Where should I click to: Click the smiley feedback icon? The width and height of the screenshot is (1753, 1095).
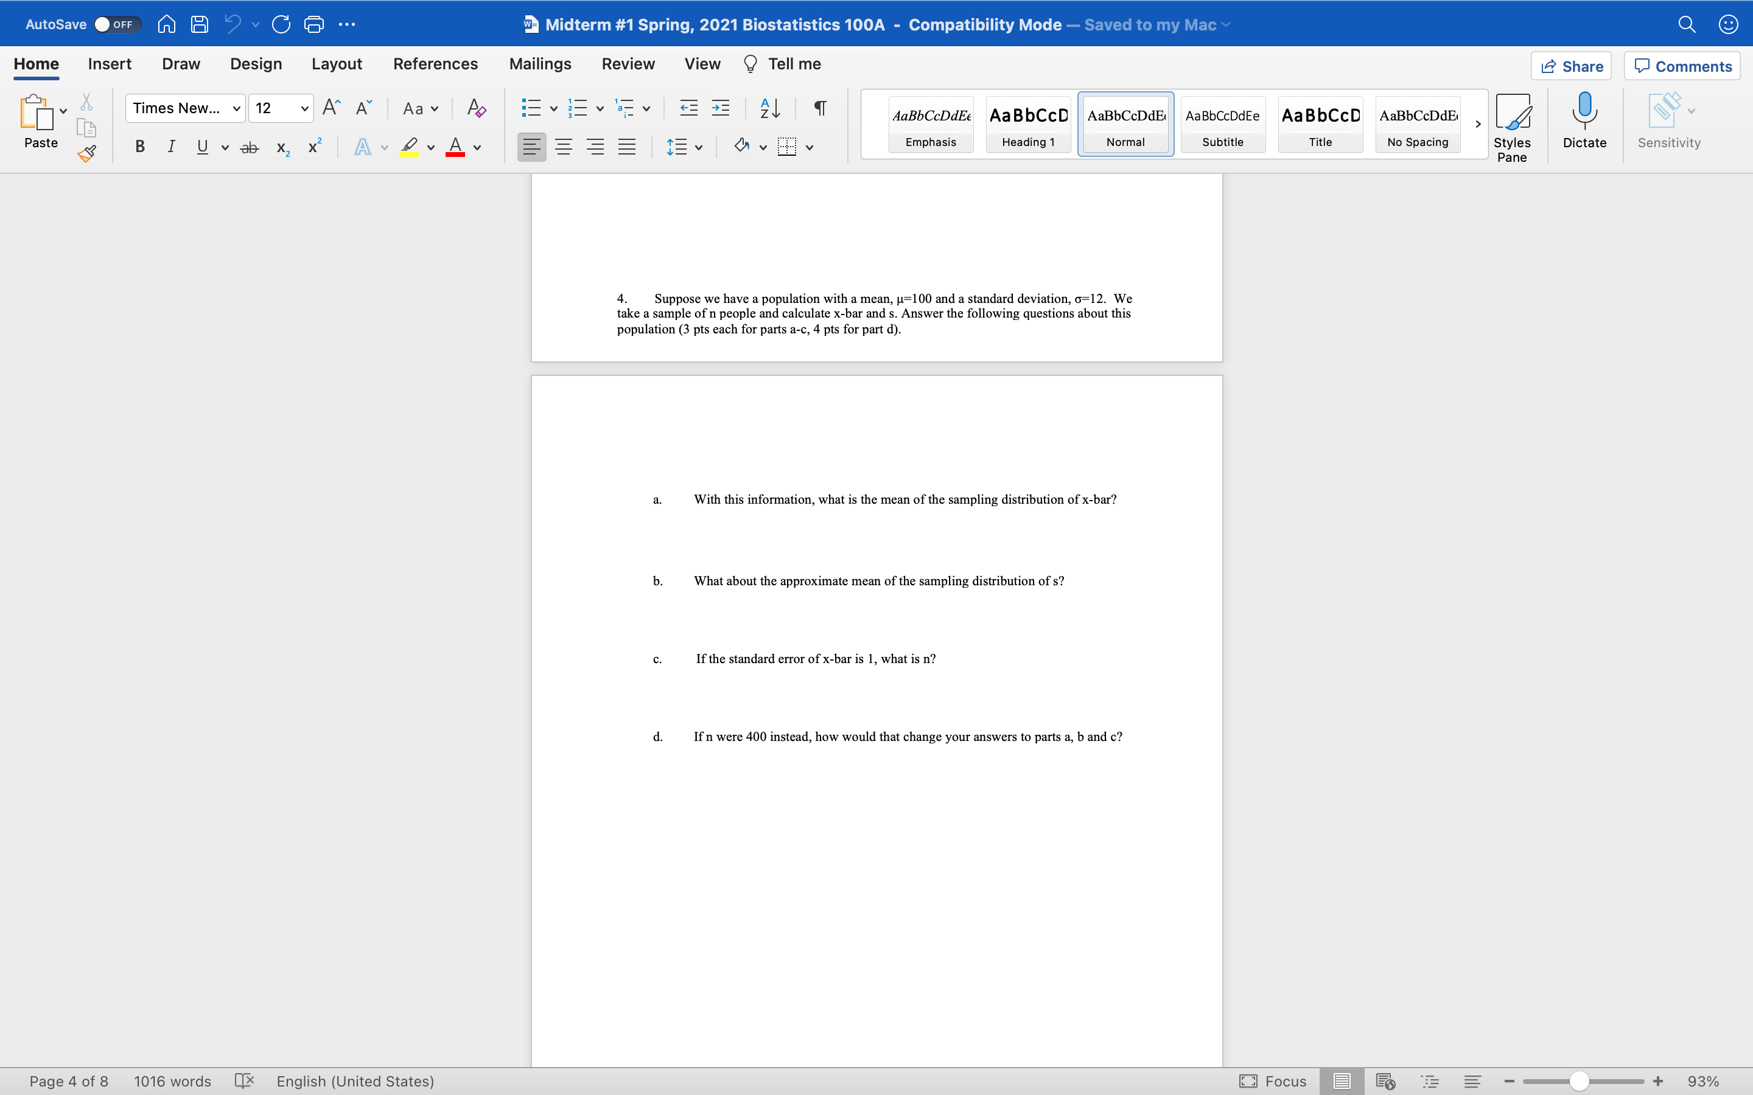(1729, 24)
